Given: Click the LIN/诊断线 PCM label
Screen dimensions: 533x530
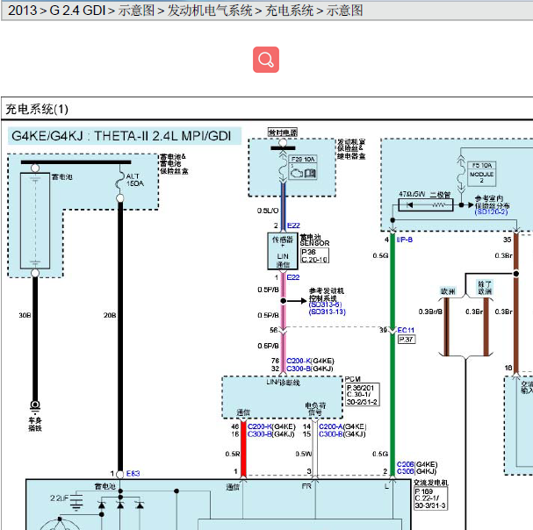Looking at the screenshot, I should pyautogui.click(x=283, y=383).
